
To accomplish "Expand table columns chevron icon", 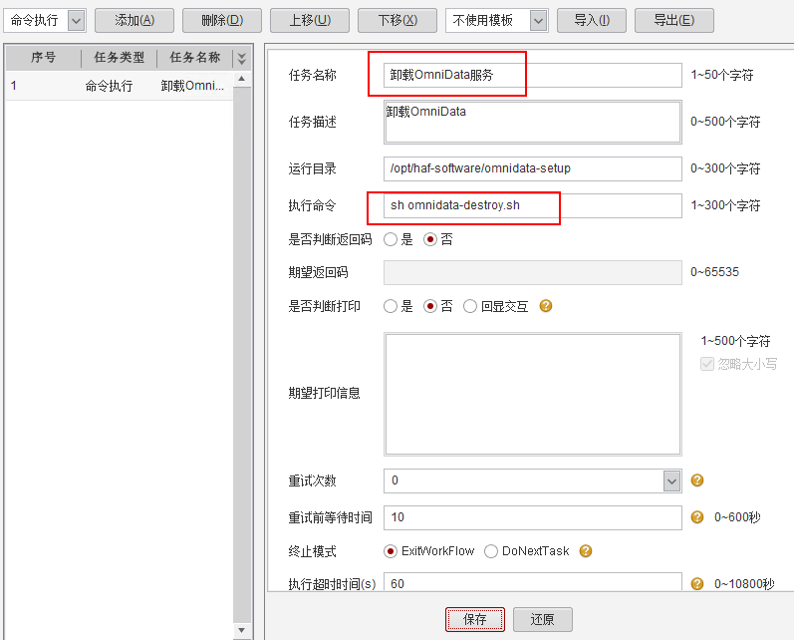I will tap(241, 58).
